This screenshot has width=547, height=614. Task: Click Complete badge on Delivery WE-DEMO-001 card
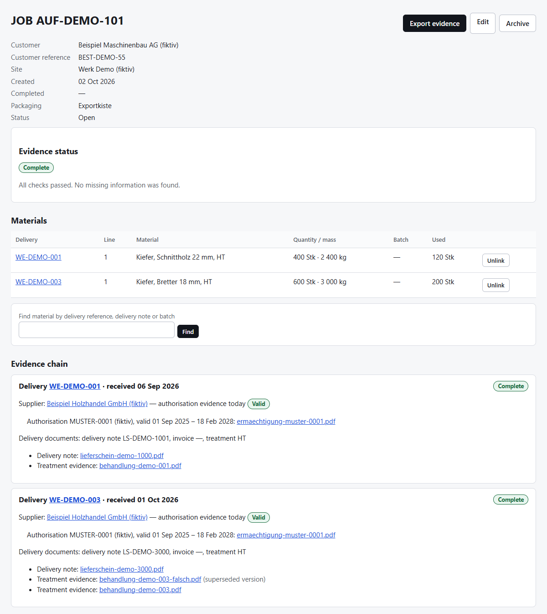point(511,386)
